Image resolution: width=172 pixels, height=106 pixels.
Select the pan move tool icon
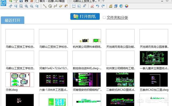click(10, 6)
